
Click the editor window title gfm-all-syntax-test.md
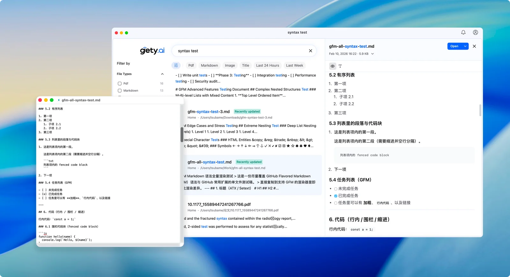click(81, 100)
